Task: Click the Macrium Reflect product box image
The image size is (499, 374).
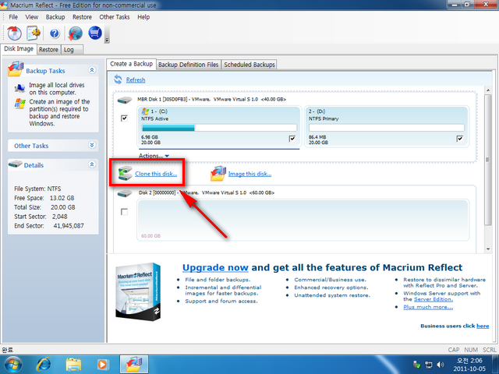Action: 138,291
